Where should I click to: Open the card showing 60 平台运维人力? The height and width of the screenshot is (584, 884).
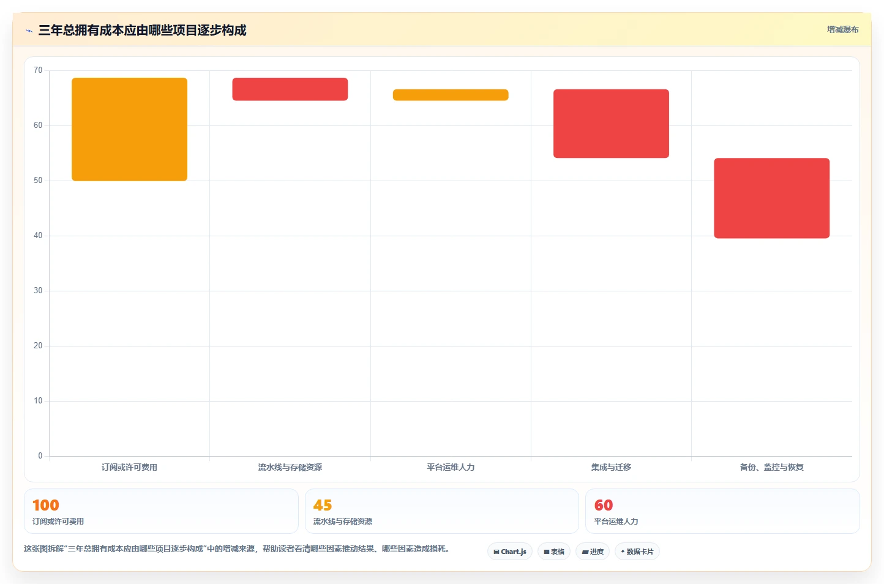tap(722, 511)
